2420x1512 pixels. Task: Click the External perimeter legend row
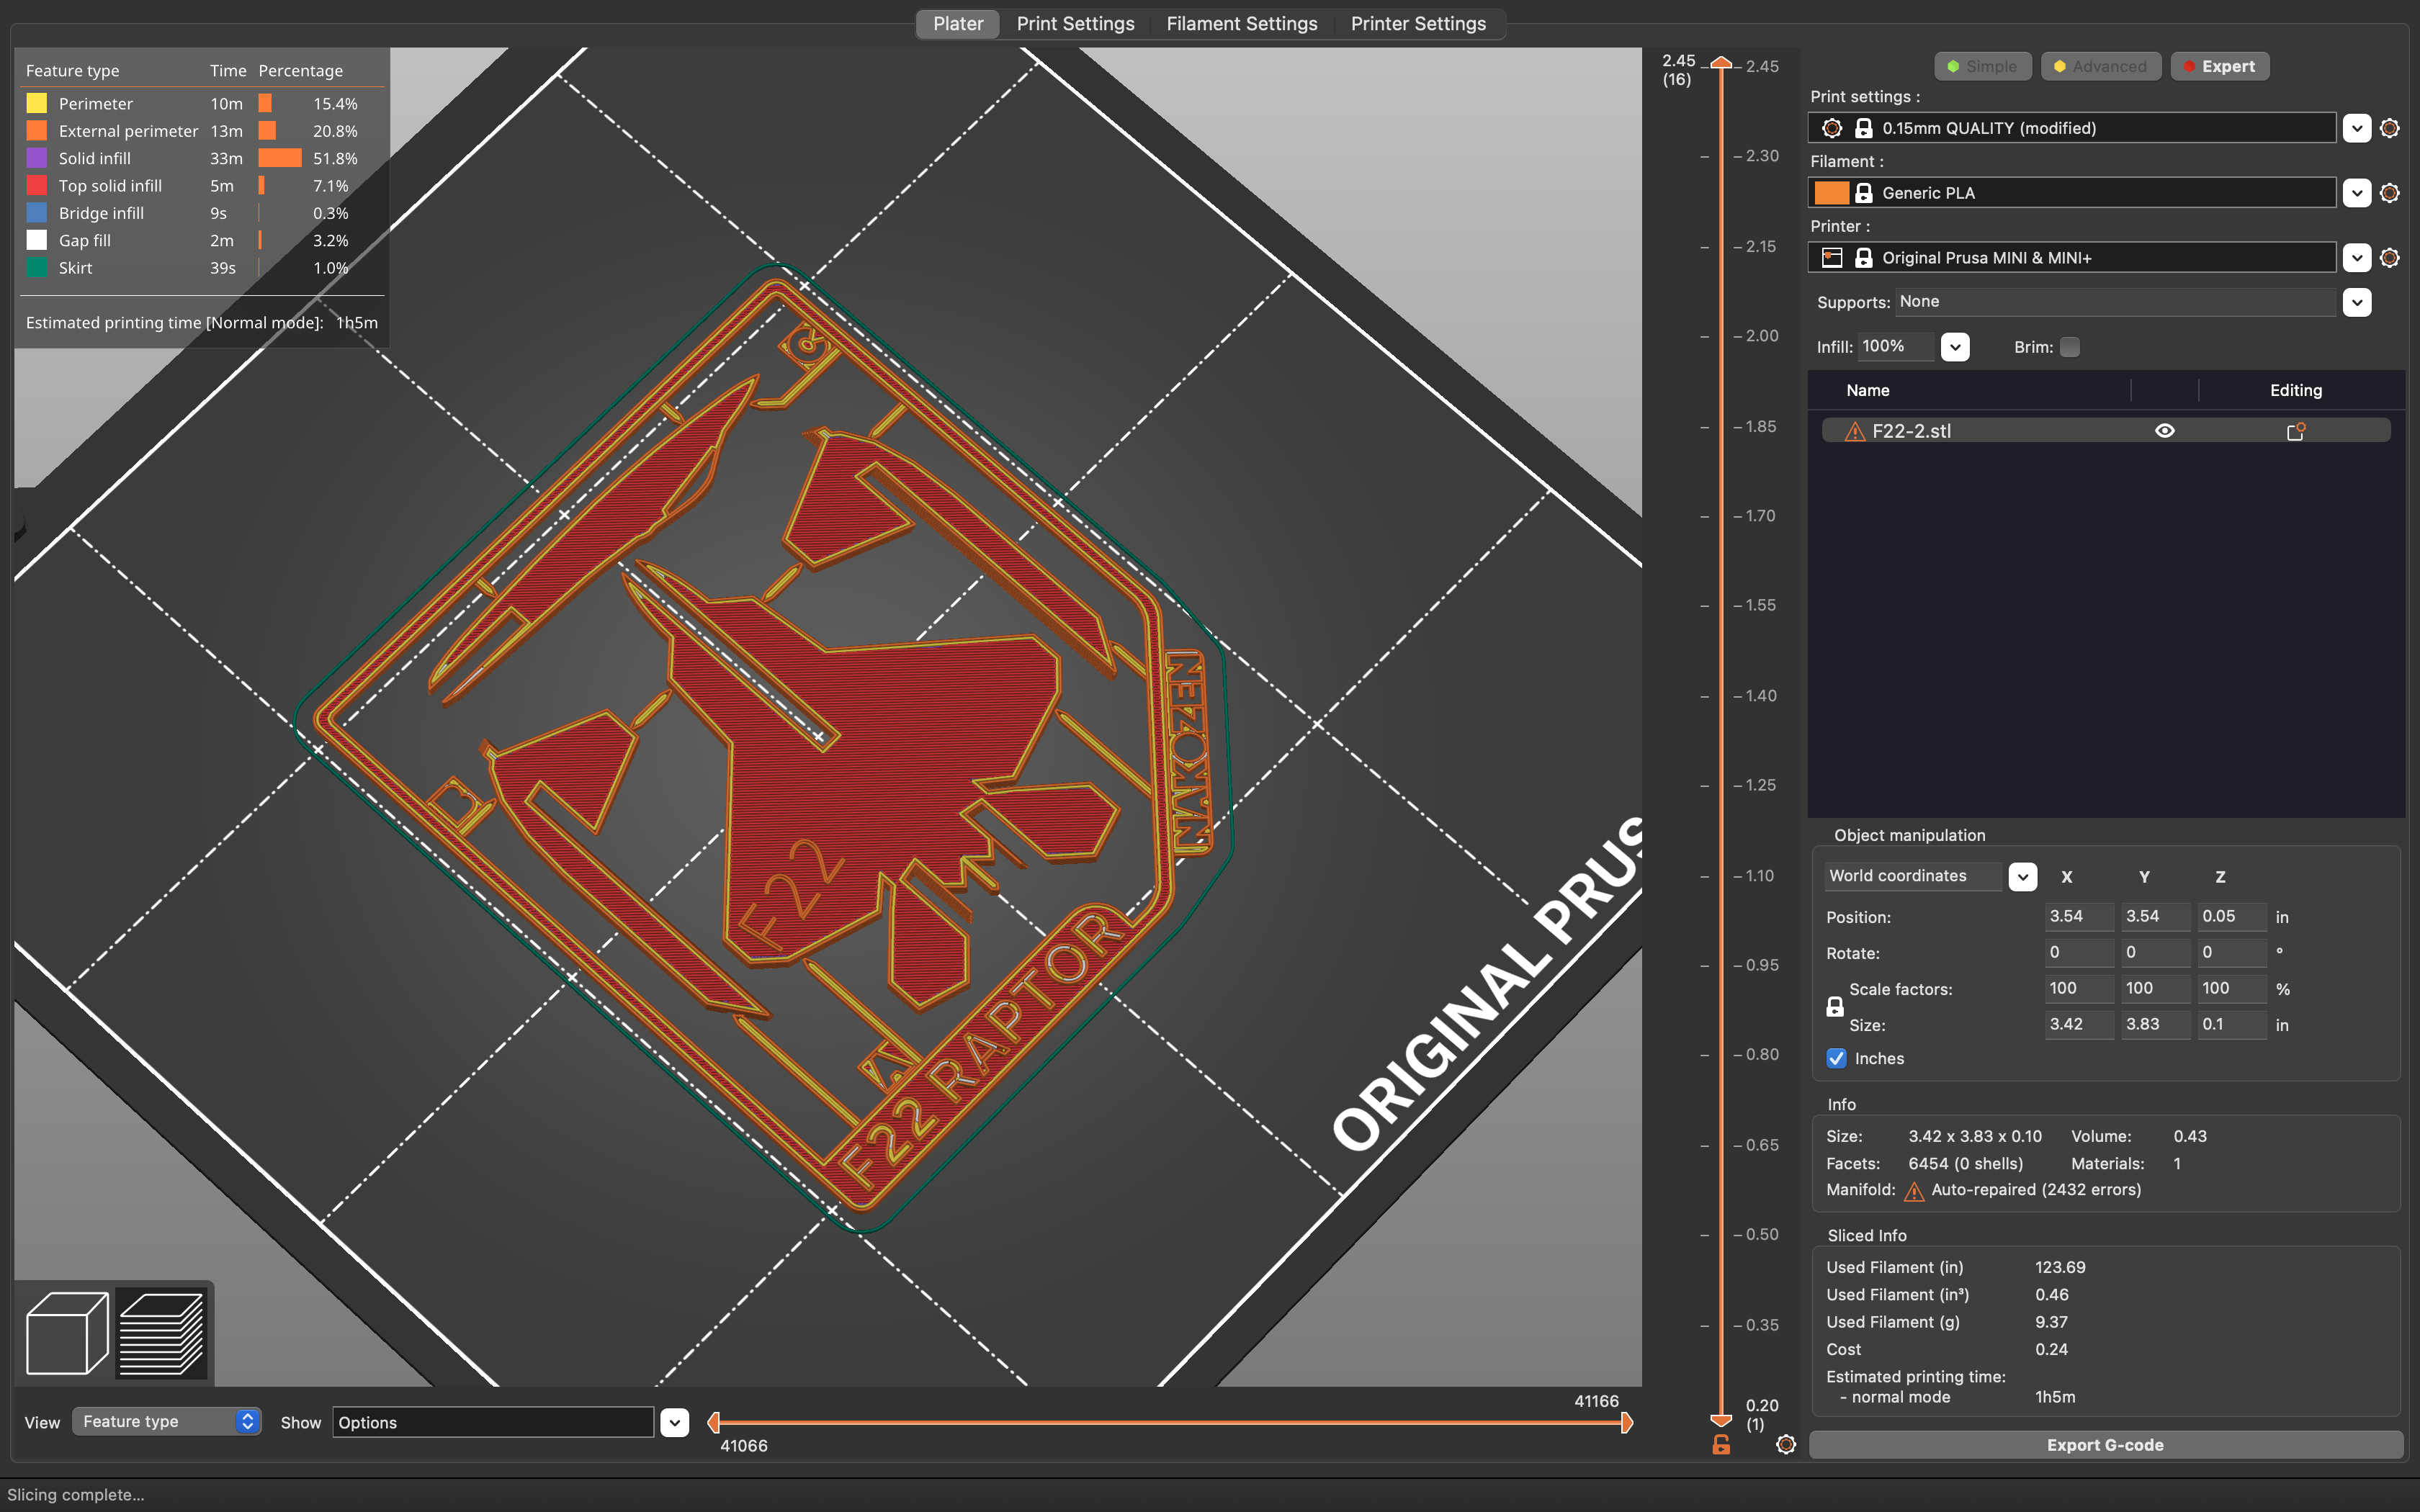tap(201, 131)
